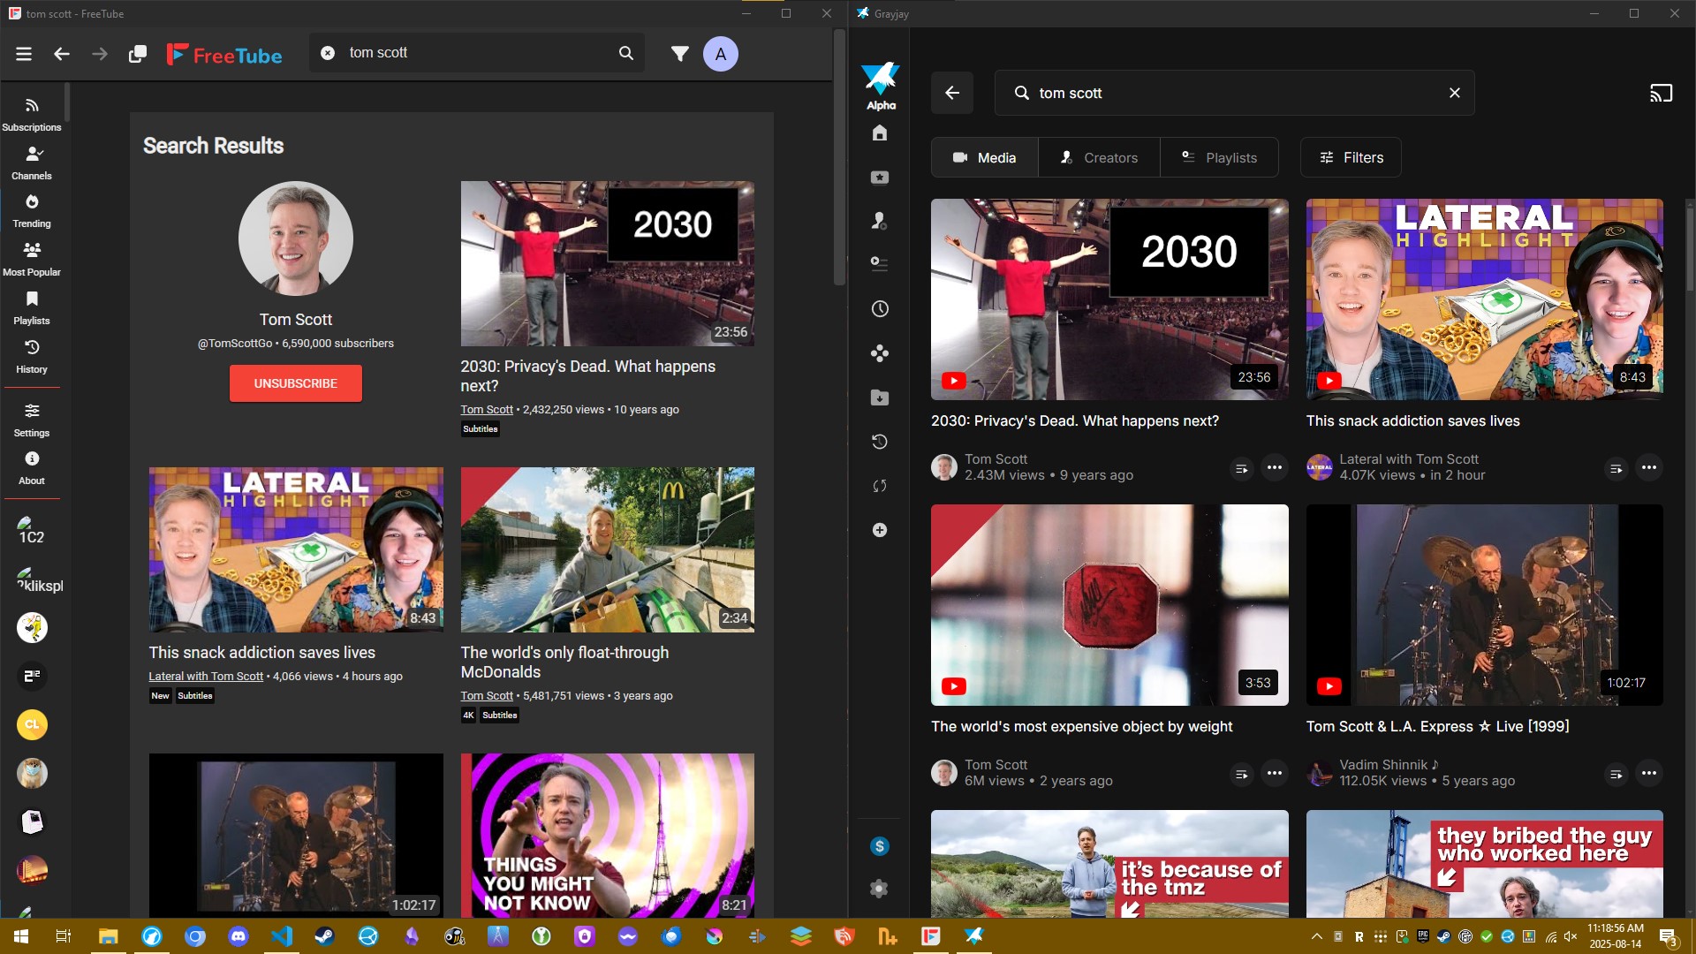1696x954 pixels.
Task: Go forward in FreeTube navigation
Action: 100,54
